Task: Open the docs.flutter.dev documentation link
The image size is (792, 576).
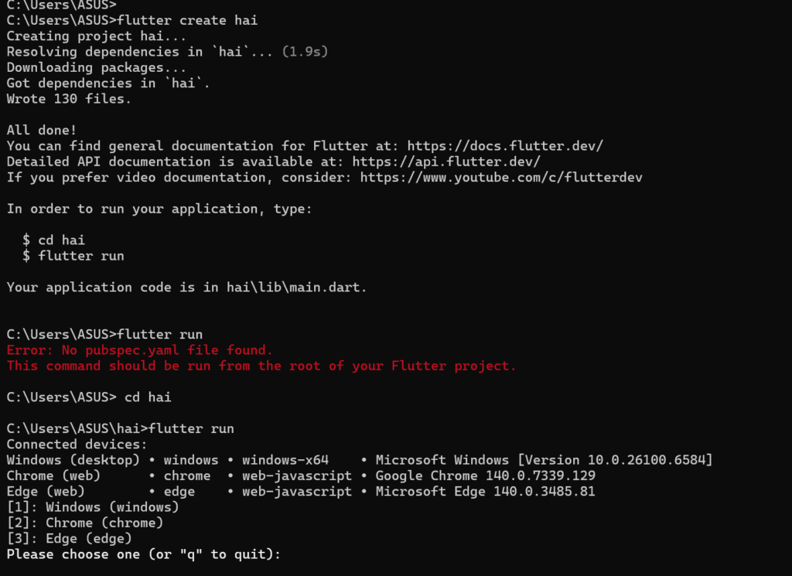Action: point(505,146)
